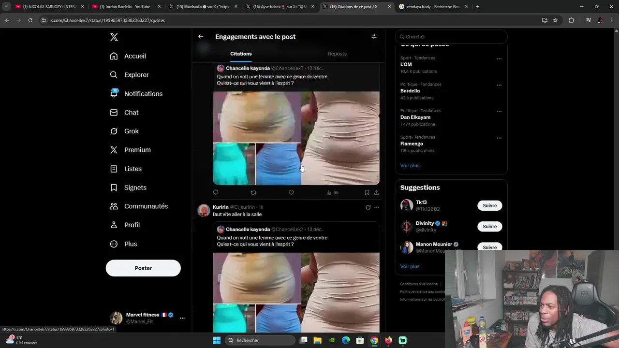
Task: Open Chrome extensions puzzle icon
Action: 572,20
